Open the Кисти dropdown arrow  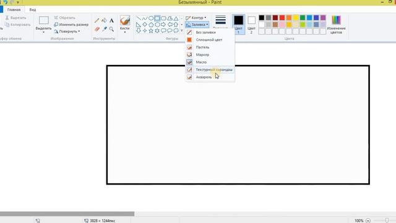click(x=125, y=32)
